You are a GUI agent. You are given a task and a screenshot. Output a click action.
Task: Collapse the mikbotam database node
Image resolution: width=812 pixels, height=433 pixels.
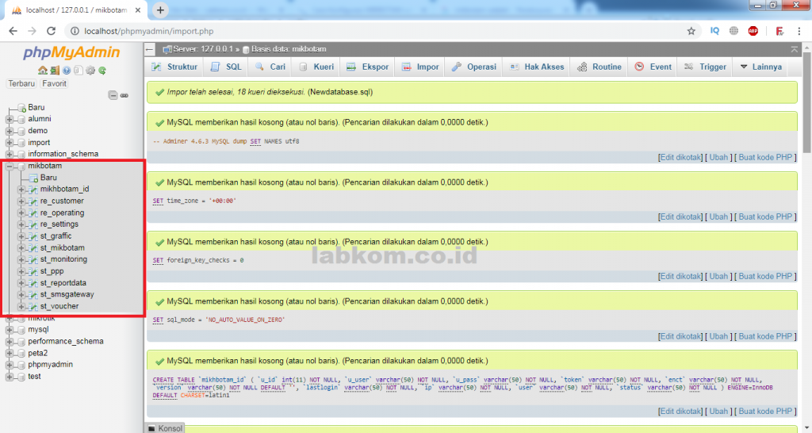pyautogui.click(x=10, y=167)
